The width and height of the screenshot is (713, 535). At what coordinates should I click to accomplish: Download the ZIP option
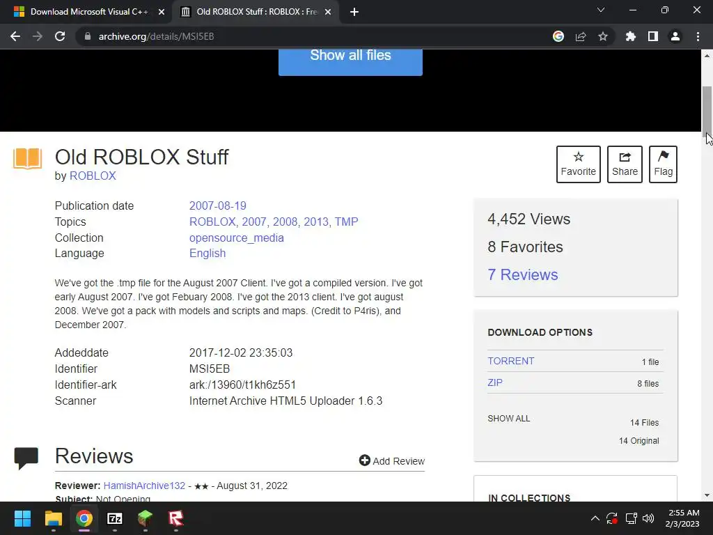point(495,382)
